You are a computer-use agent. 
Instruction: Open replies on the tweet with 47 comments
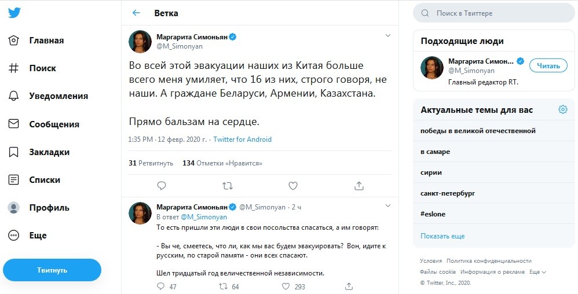click(162, 286)
